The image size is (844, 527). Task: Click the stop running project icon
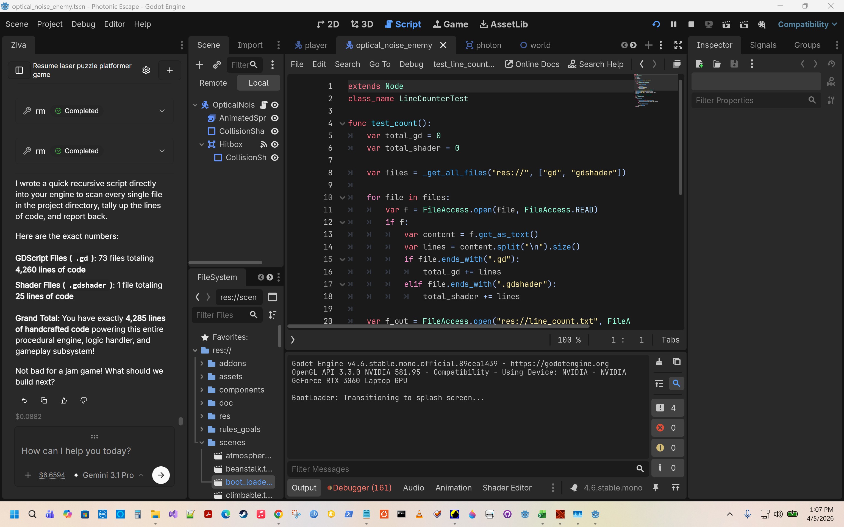click(x=691, y=24)
